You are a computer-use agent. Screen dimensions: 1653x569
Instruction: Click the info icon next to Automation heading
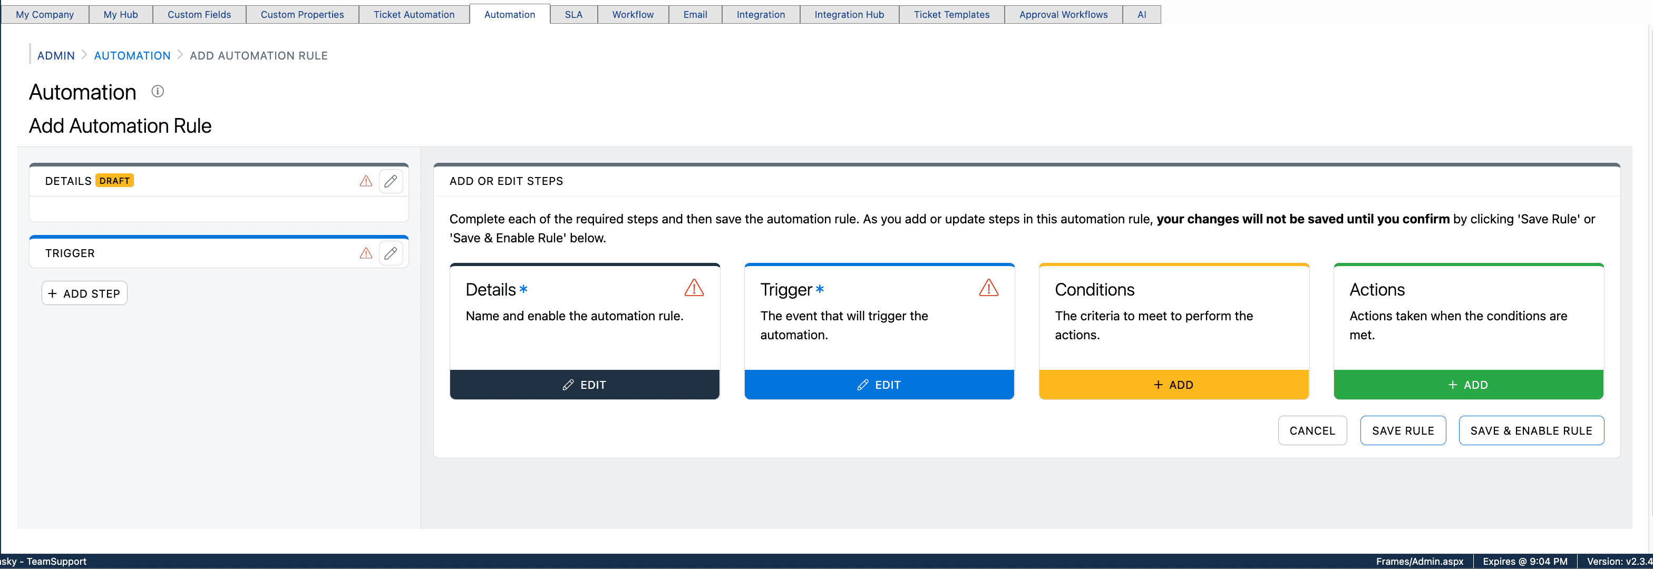coord(157,91)
